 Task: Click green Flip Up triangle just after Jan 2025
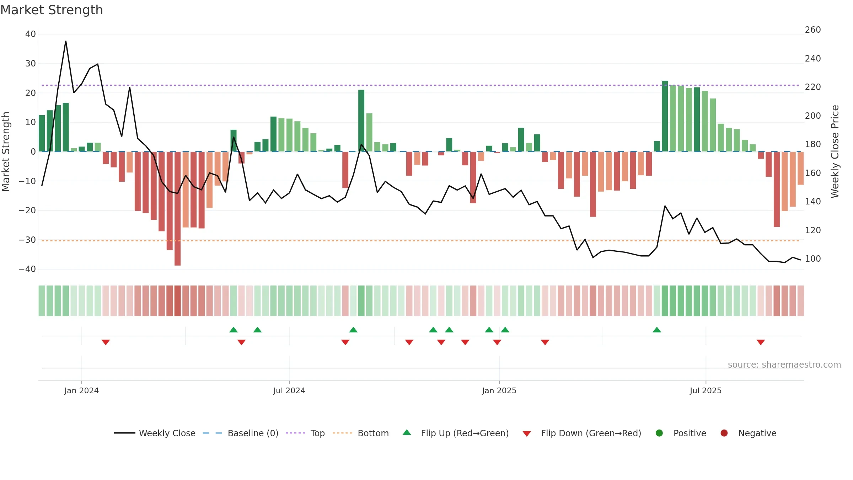point(505,330)
